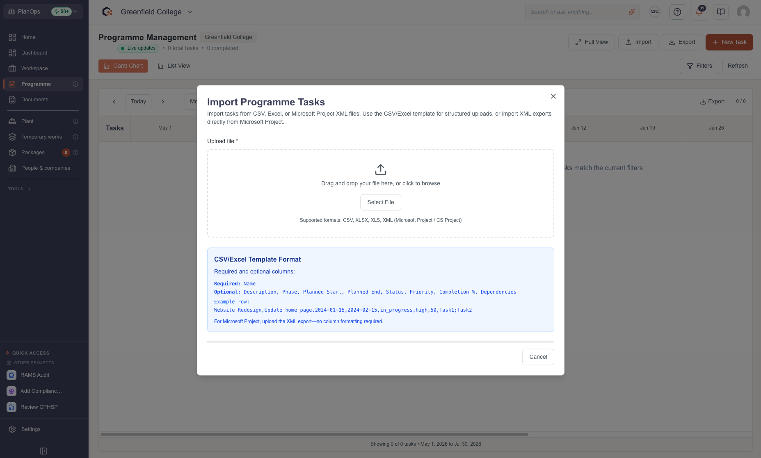Click Export in the Gantt toolbar

tap(712, 102)
